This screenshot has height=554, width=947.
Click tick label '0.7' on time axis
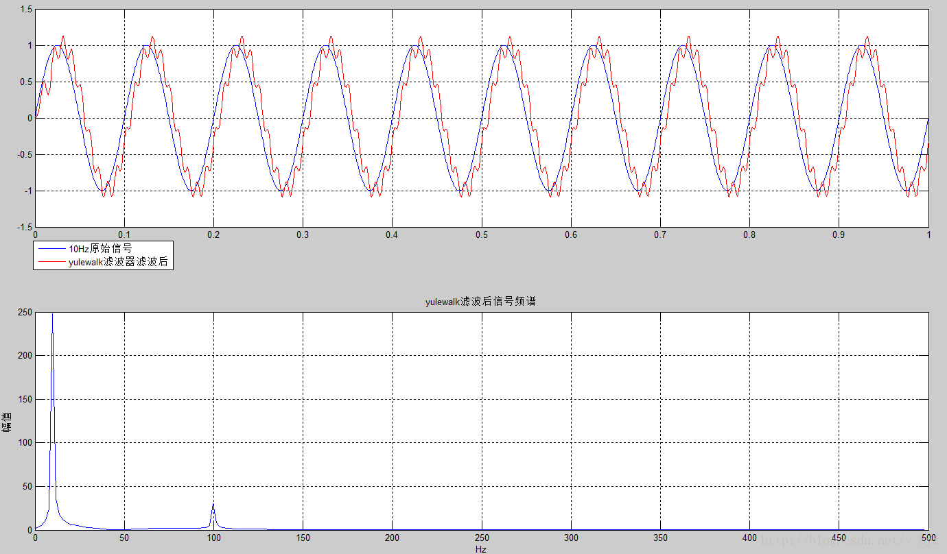tap(660, 234)
